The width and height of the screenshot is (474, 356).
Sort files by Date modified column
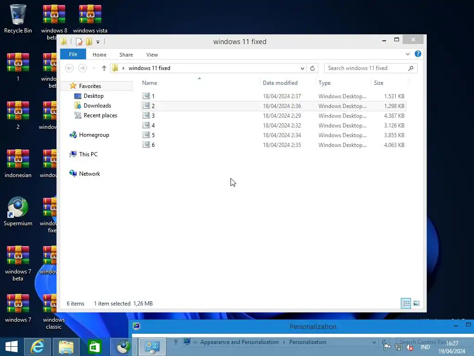[280, 83]
